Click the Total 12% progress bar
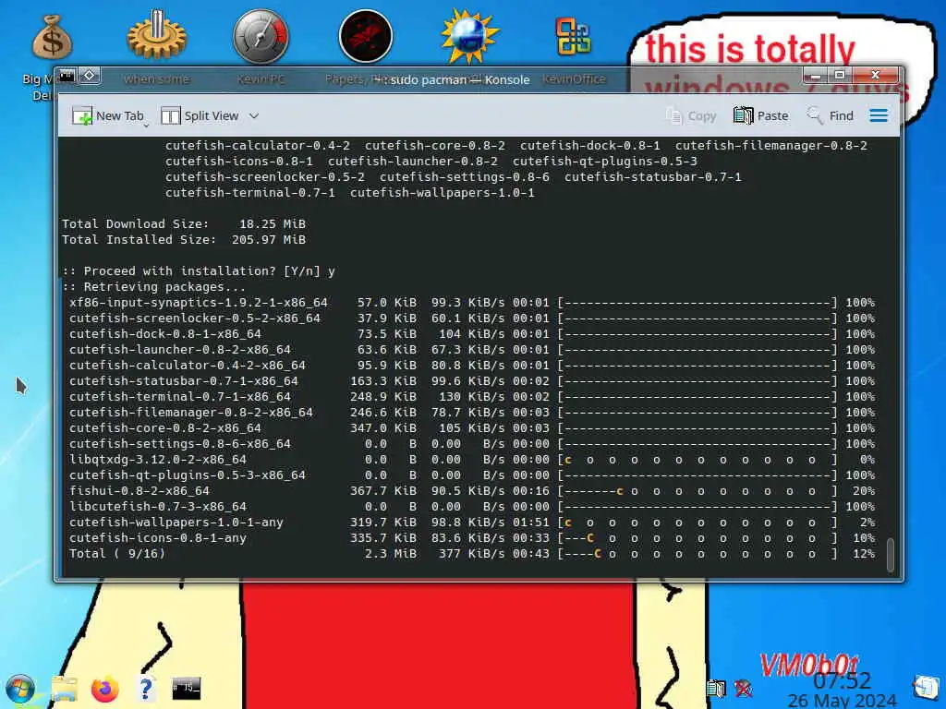Image resolution: width=946 pixels, height=709 pixels. point(697,554)
